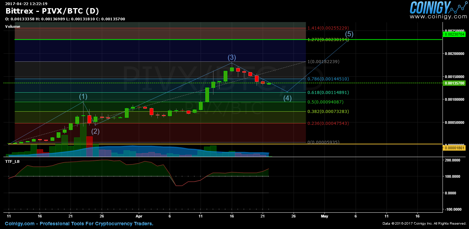
Task: Select the 1.414(0.00255229) Fibonacci label
Action: click(328, 28)
